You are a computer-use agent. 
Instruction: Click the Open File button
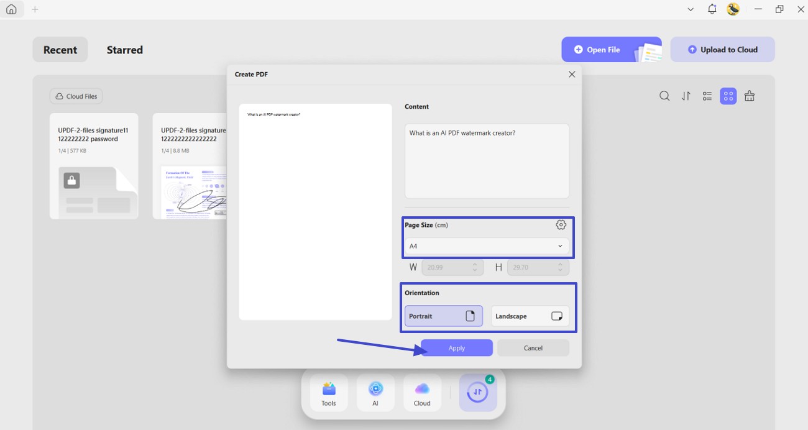pyautogui.click(x=612, y=50)
